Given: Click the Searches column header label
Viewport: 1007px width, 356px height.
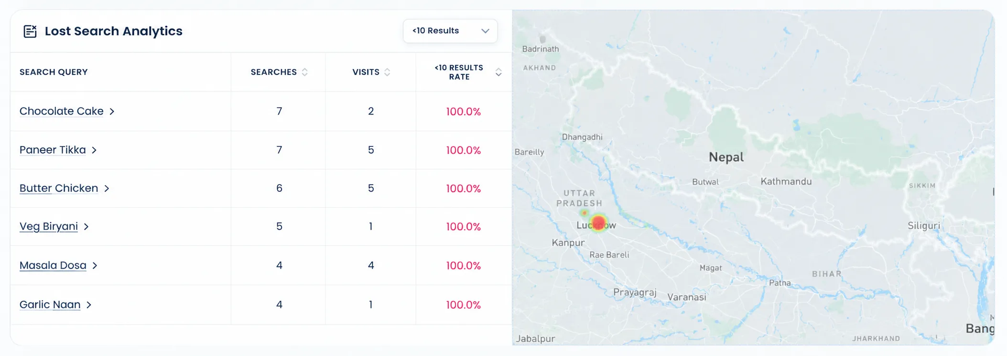Looking at the screenshot, I should (x=274, y=72).
